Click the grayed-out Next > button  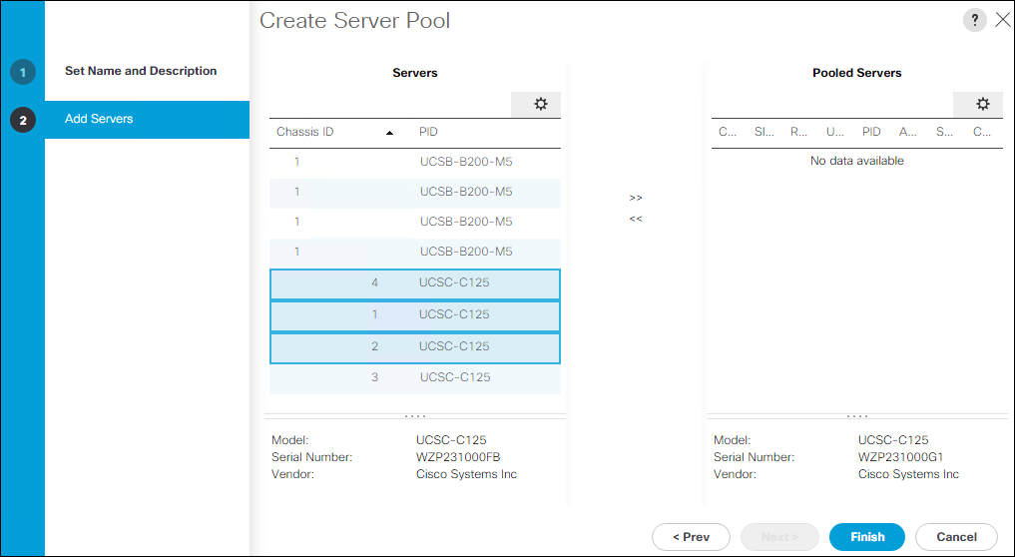click(x=779, y=537)
